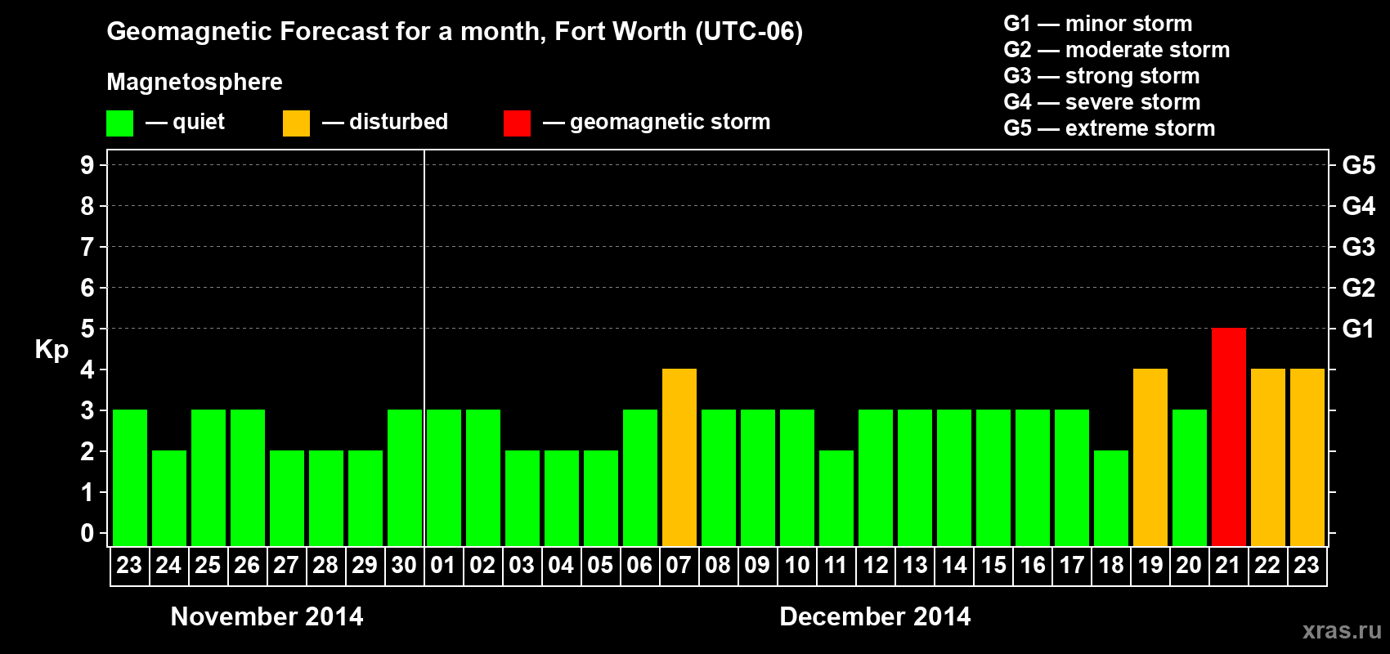Click the green bar for November 23

coord(130,477)
